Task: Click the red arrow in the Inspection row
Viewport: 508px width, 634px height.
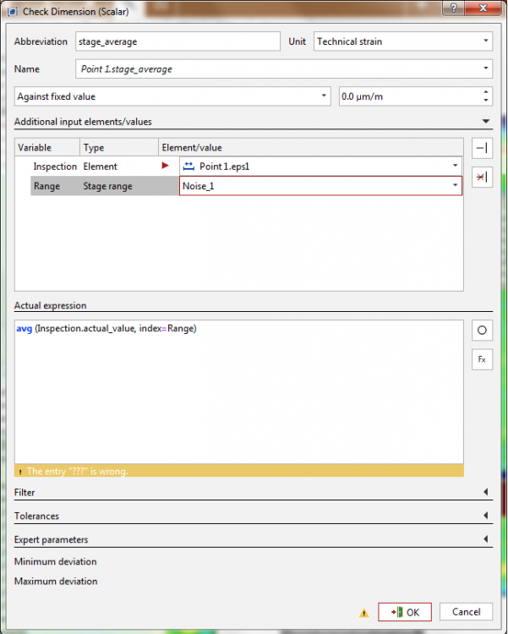Action: click(165, 166)
